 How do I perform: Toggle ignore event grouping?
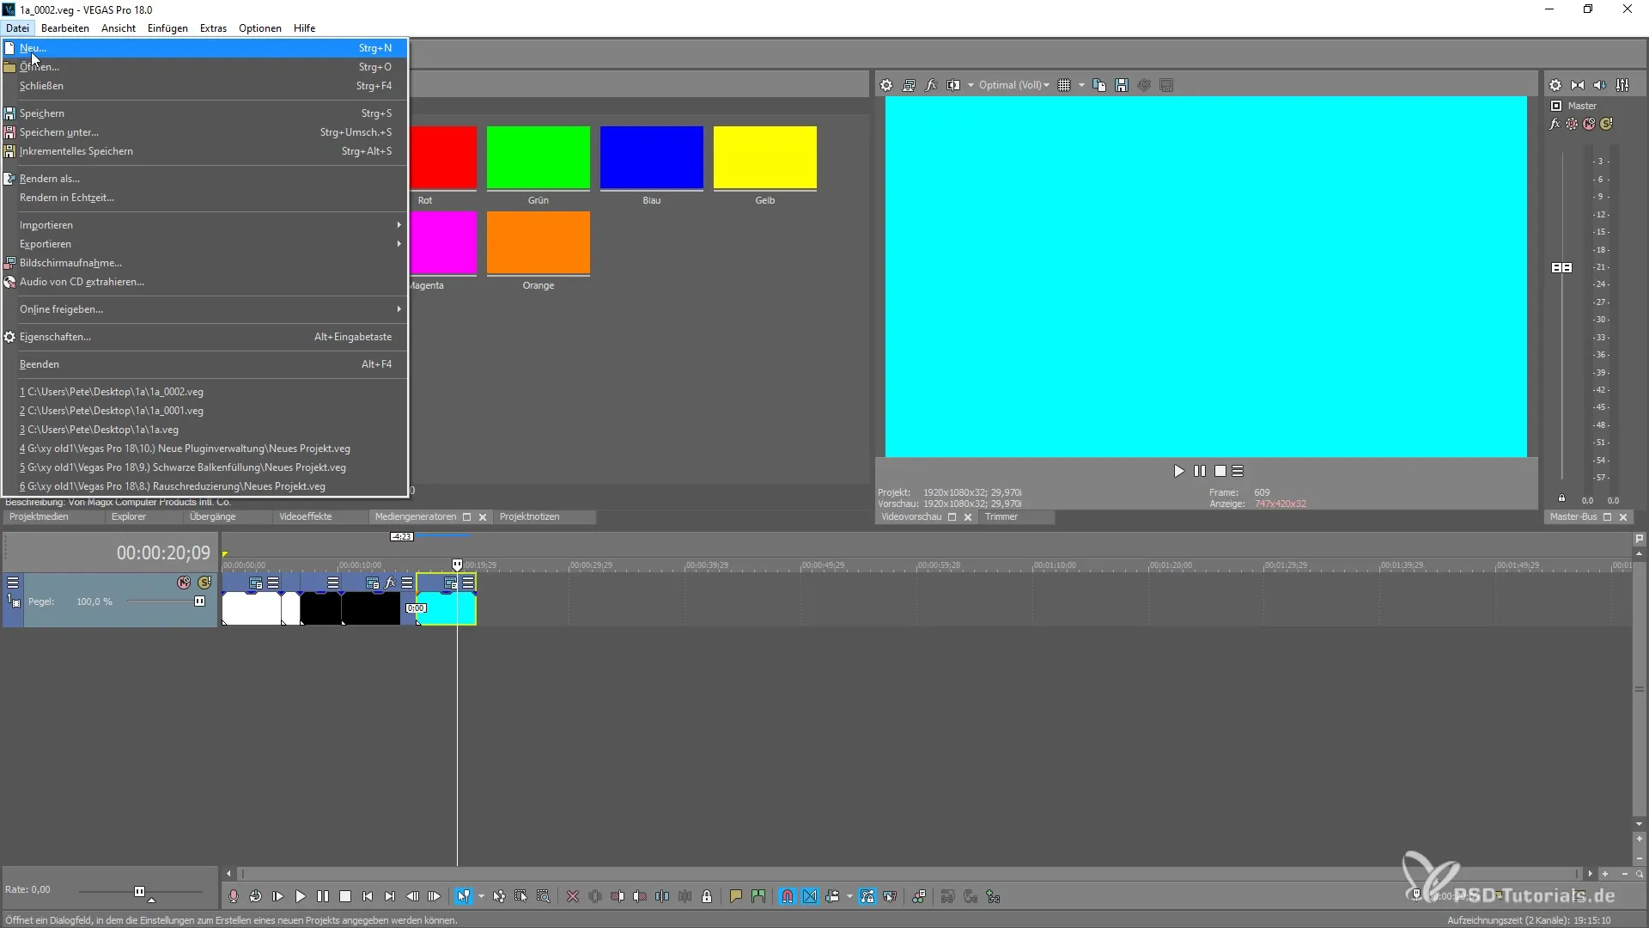pos(890,896)
